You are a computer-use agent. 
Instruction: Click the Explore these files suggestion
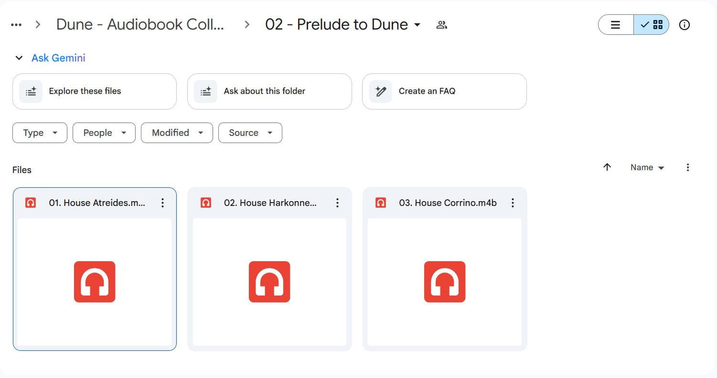94,91
